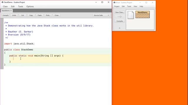Open the Tools menu in StackDemo editor
The height and width of the screenshot is (105, 188).
[x=21, y=6]
